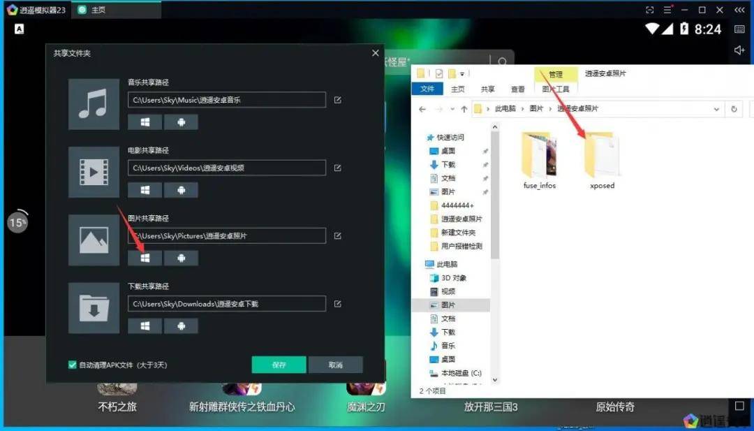Select 逍遥安卓照片 in quick access
754x431 pixels.
(456, 219)
